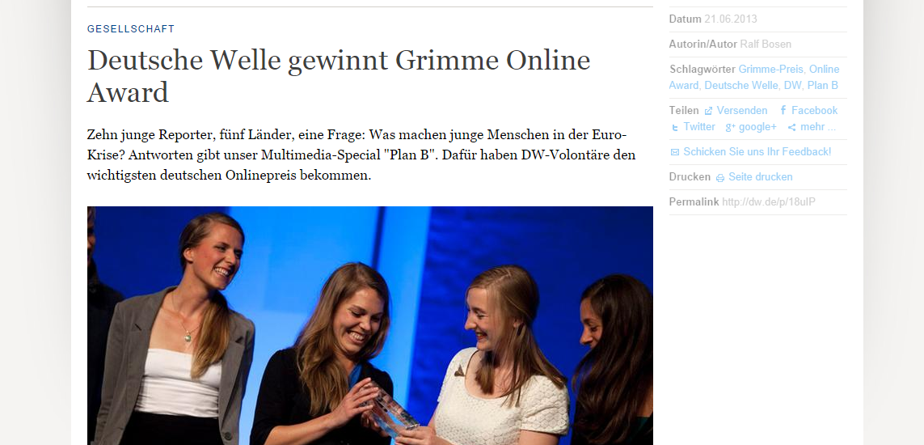The height and width of the screenshot is (445, 924).
Task: Click the permalink URL dw.de/p/18uIP
Action: pyautogui.click(x=769, y=202)
